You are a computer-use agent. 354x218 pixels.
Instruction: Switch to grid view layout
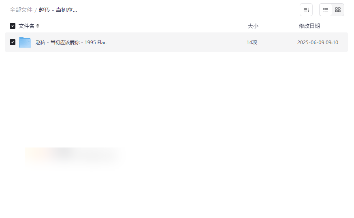[x=337, y=10]
